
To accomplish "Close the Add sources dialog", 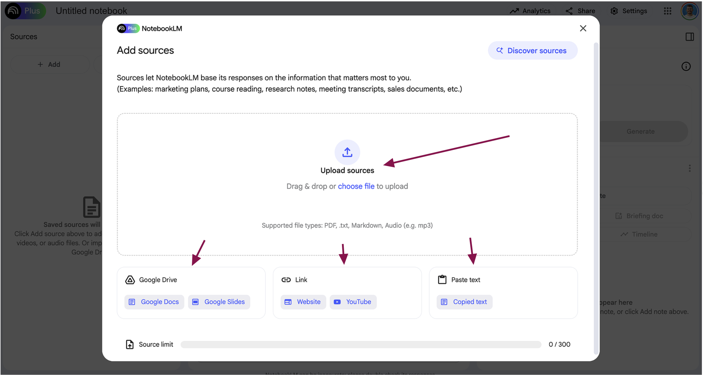I will point(583,28).
